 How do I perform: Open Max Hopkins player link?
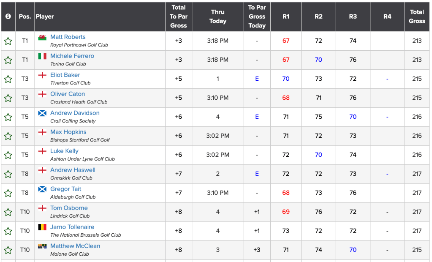coord(68,132)
